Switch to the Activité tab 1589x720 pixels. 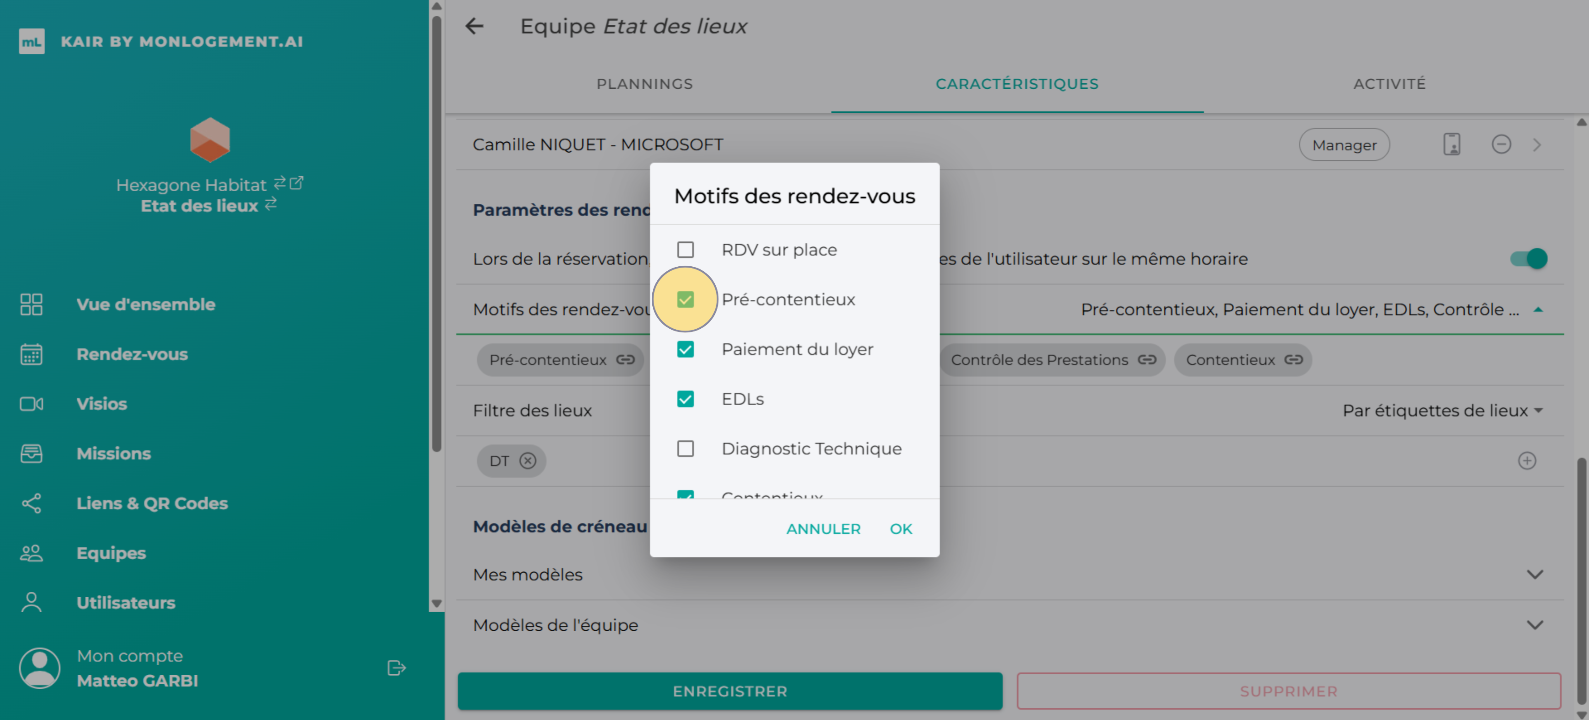click(1388, 84)
